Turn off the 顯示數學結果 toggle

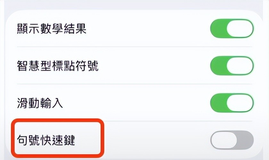[x=232, y=29]
